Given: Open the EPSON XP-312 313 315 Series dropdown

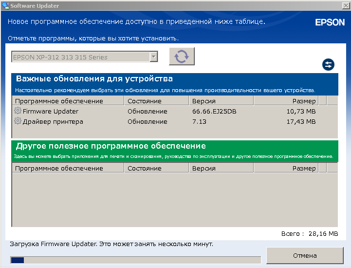Looking at the screenshot, I should click(85, 57).
